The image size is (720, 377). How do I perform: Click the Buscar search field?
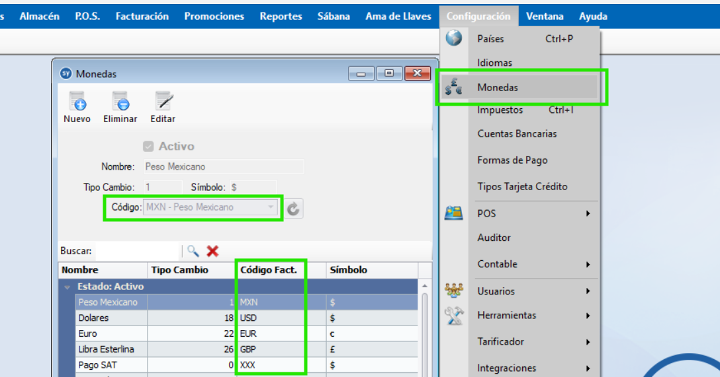137,251
